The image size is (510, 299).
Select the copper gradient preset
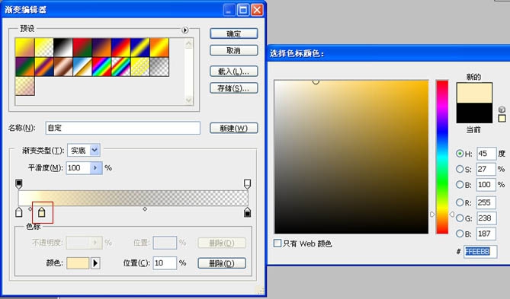coord(63,67)
